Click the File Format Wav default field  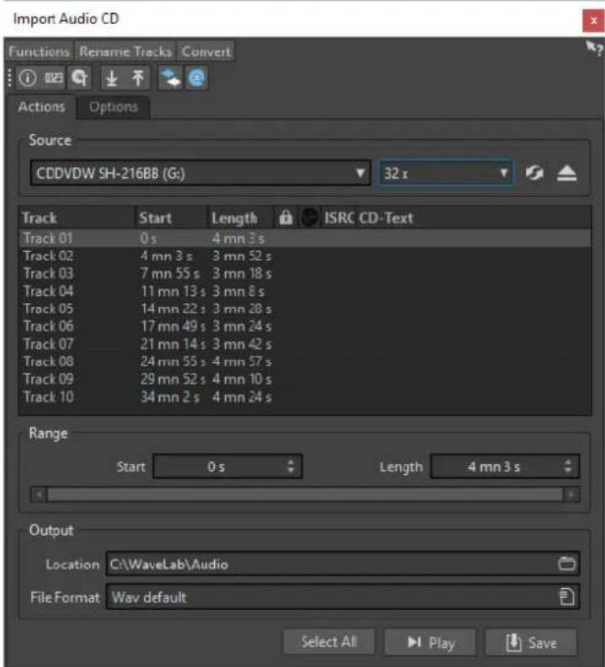pos(342,597)
